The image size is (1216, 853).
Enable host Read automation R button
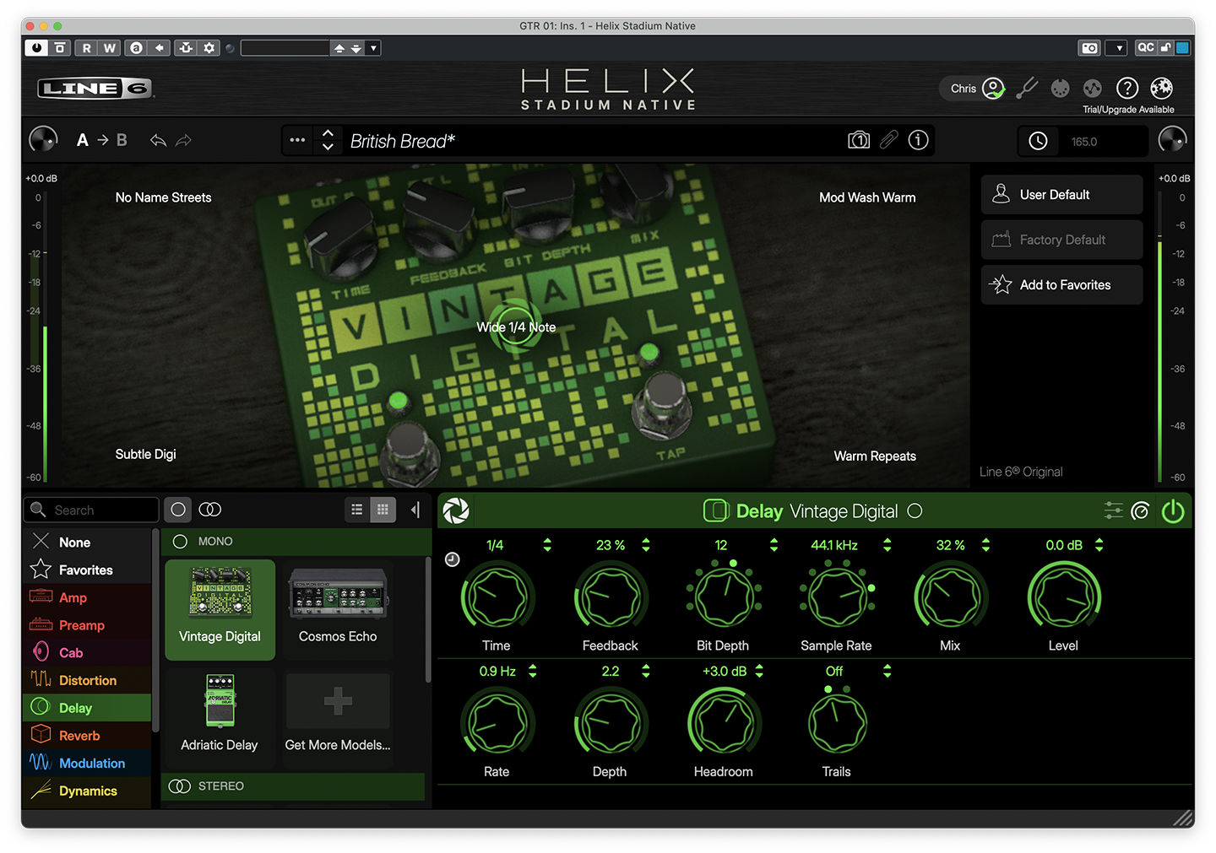pyautogui.click(x=86, y=48)
